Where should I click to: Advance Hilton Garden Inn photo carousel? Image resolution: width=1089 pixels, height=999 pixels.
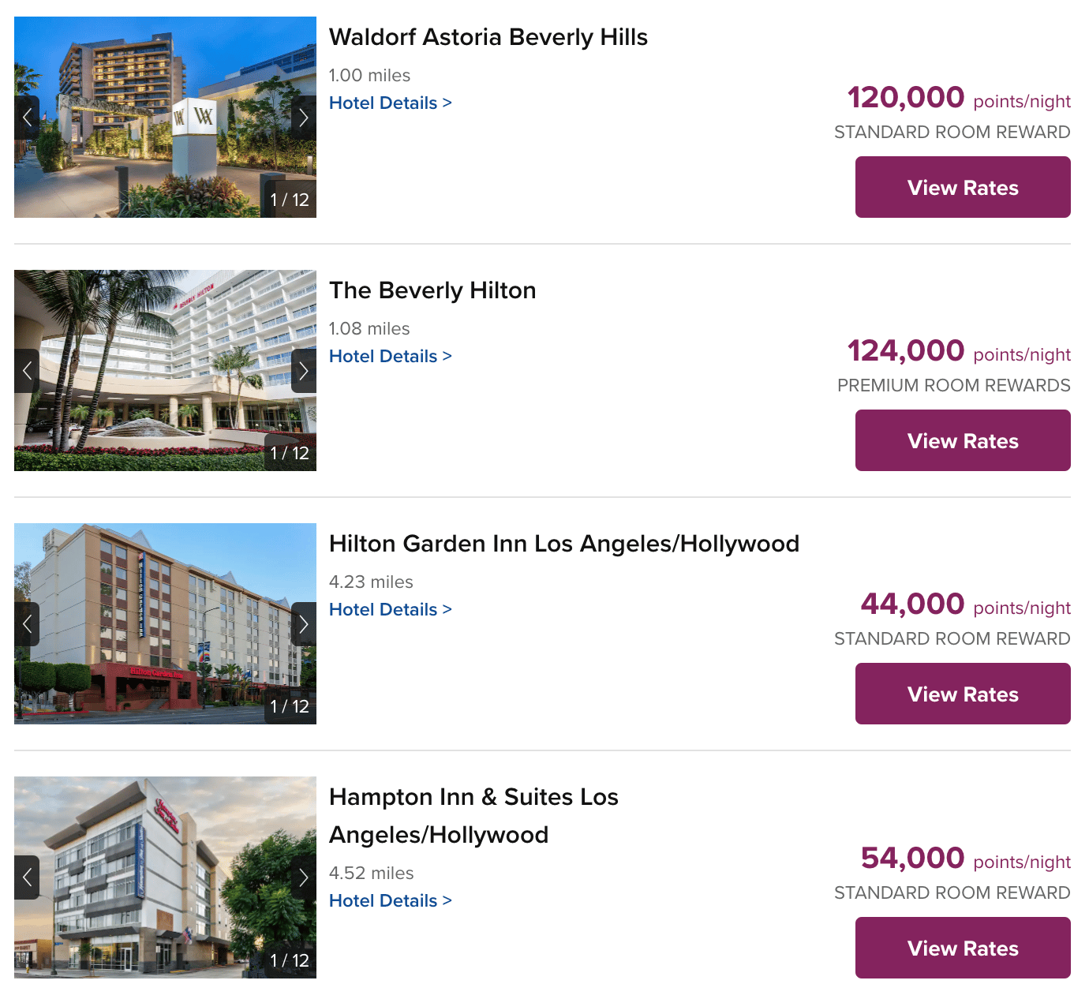[304, 624]
